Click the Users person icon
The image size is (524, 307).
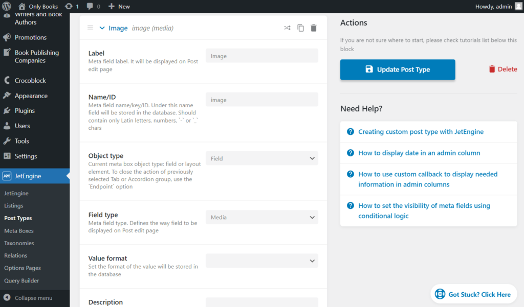[7, 126]
